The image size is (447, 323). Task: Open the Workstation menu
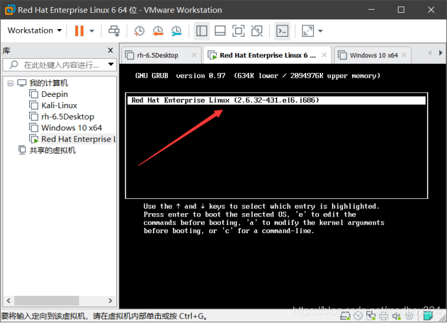point(34,30)
